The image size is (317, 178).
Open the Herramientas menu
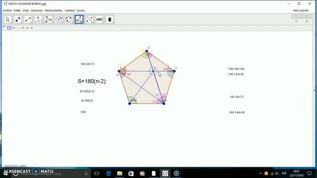[x=53, y=10]
